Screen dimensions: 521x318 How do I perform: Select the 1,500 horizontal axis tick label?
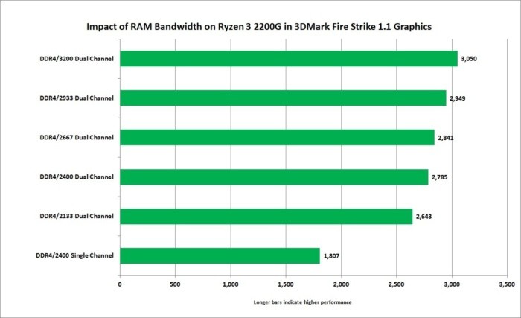pyautogui.click(x=286, y=284)
